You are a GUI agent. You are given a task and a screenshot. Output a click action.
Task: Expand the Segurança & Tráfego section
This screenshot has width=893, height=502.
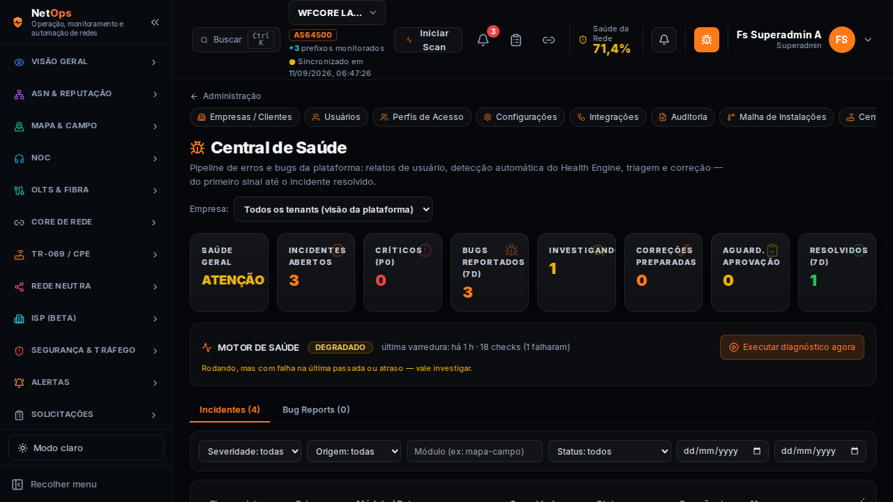pos(86,350)
